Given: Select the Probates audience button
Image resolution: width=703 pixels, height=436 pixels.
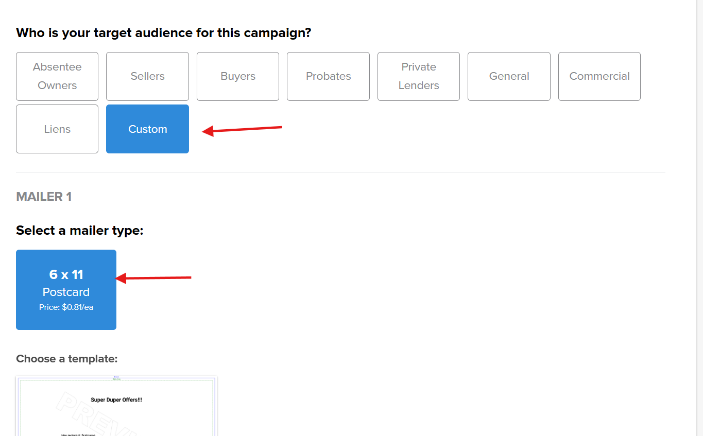Looking at the screenshot, I should tap(328, 76).
